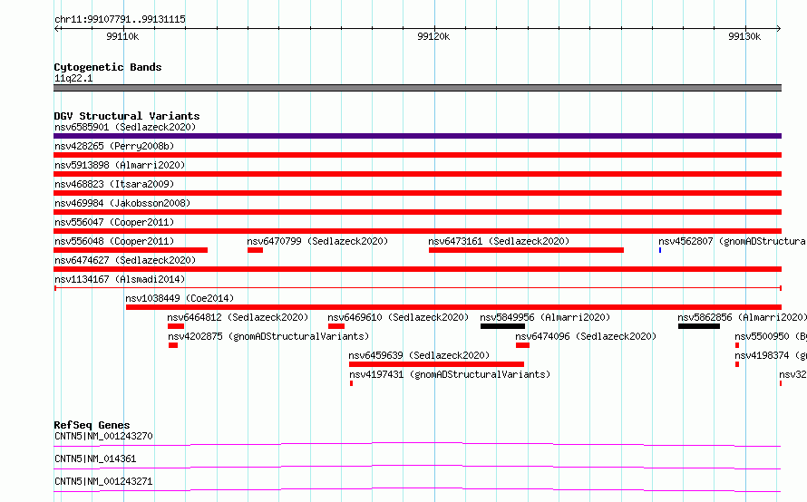This screenshot has height=502, width=807.
Task: Open the nsv6474627 (Sedlazeck2020) label
Action: [x=125, y=260]
